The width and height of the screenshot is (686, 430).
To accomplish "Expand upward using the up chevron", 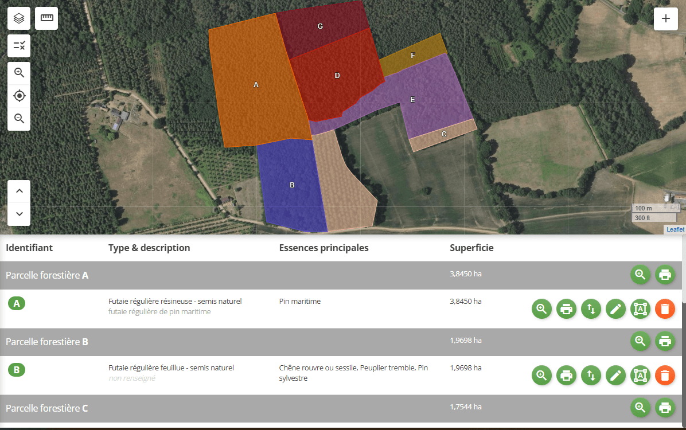I will pos(19,190).
